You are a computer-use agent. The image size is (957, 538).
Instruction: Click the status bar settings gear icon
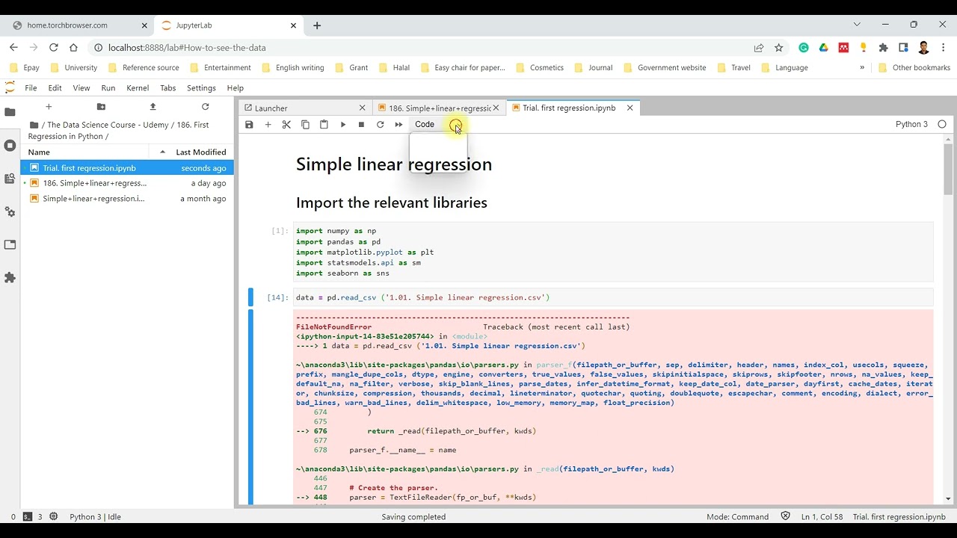point(53,516)
